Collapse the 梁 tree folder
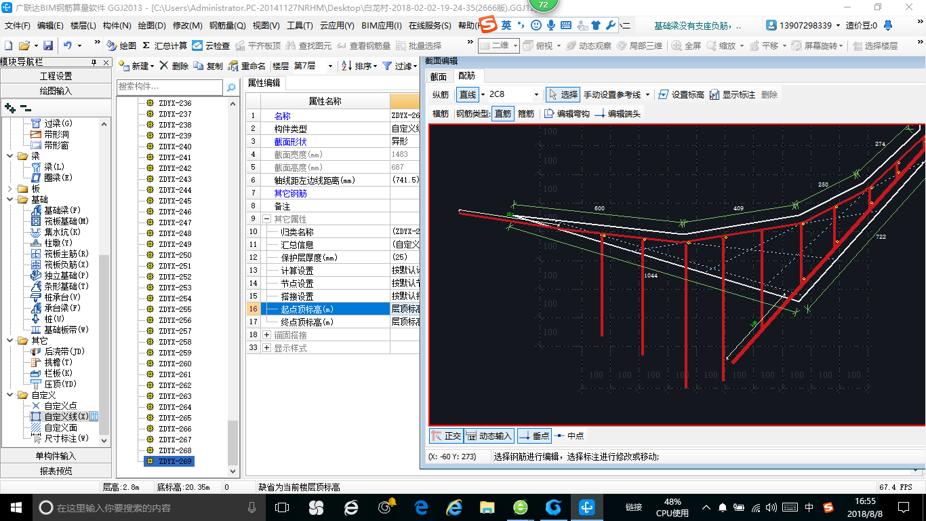 tap(9, 156)
